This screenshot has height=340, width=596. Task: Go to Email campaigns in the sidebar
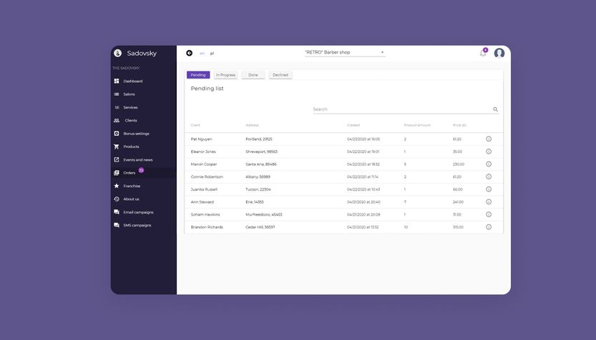[138, 212]
